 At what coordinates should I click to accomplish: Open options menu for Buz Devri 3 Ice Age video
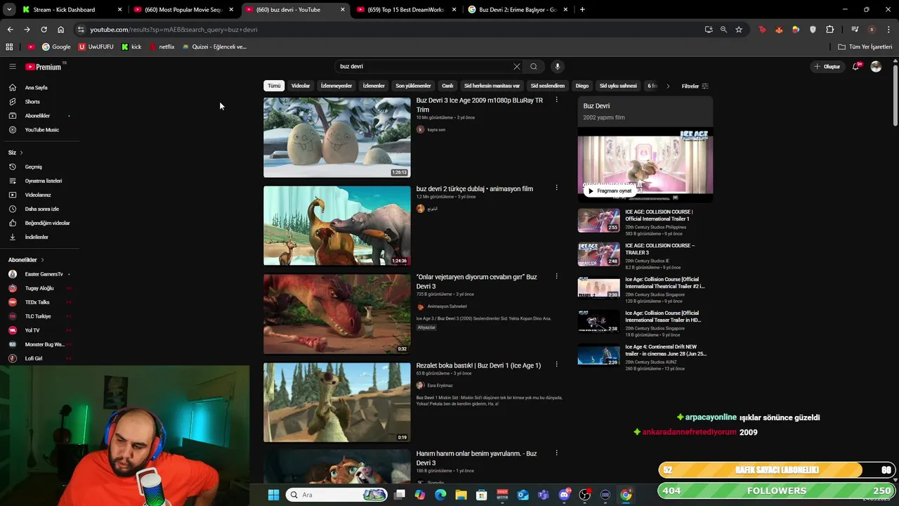coord(556,100)
